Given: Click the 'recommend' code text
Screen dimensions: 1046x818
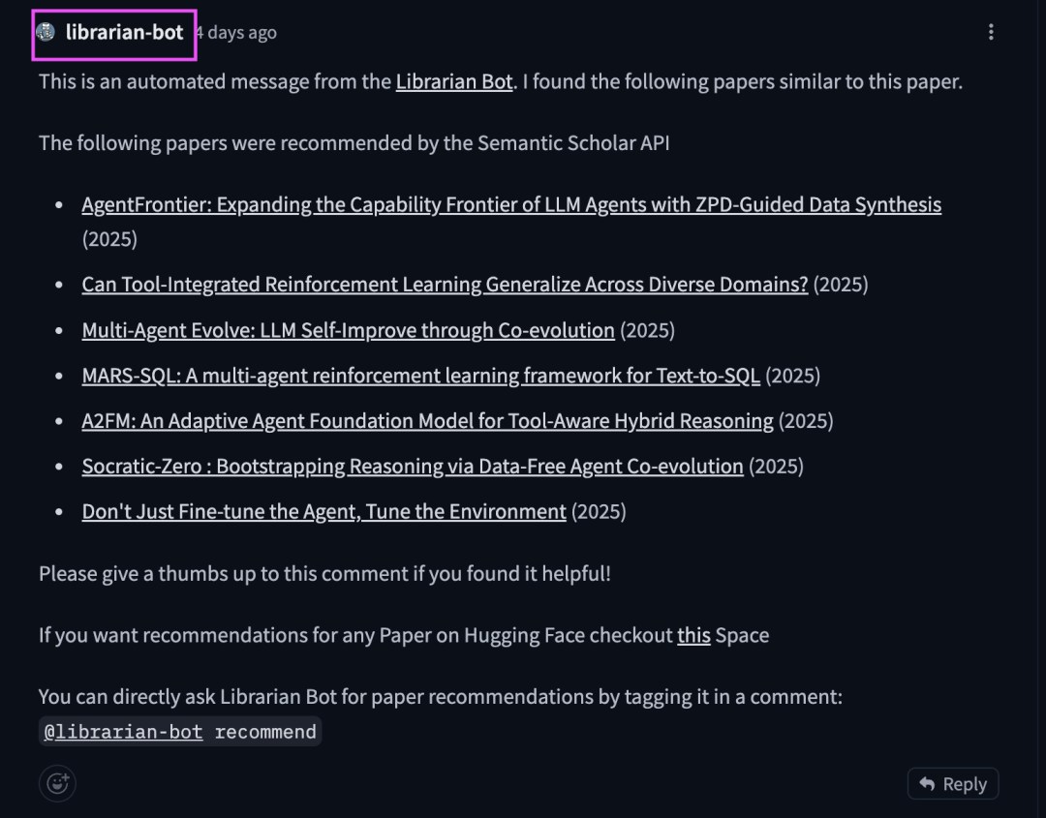Looking at the screenshot, I should point(265,732).
